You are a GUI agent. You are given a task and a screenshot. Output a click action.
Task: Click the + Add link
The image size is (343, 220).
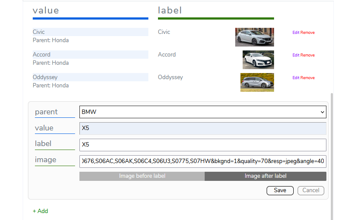40,211
